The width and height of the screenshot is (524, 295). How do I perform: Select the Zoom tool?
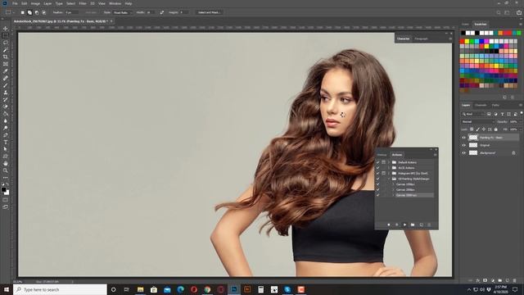point(6,170)
